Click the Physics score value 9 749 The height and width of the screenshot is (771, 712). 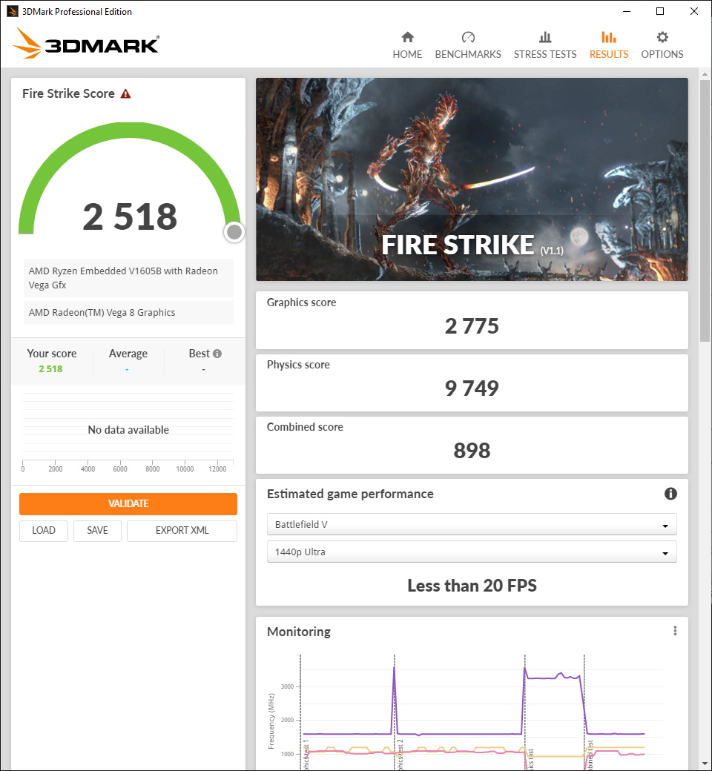[x=472, y=388]
